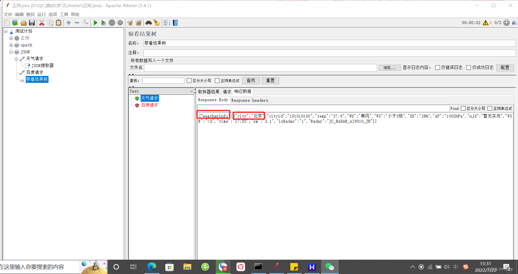Viewport: 518px width, 274px height.
Task: Open the 帮助 menu
Action: pos(75,14)
